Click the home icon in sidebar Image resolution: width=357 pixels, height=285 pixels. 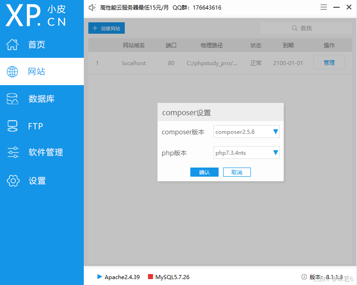(x=12, y=45)
